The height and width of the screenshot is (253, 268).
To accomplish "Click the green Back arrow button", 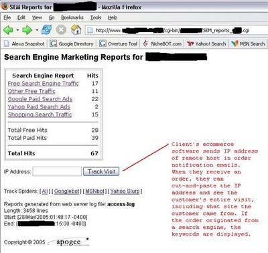I will (x=8, y=30).
